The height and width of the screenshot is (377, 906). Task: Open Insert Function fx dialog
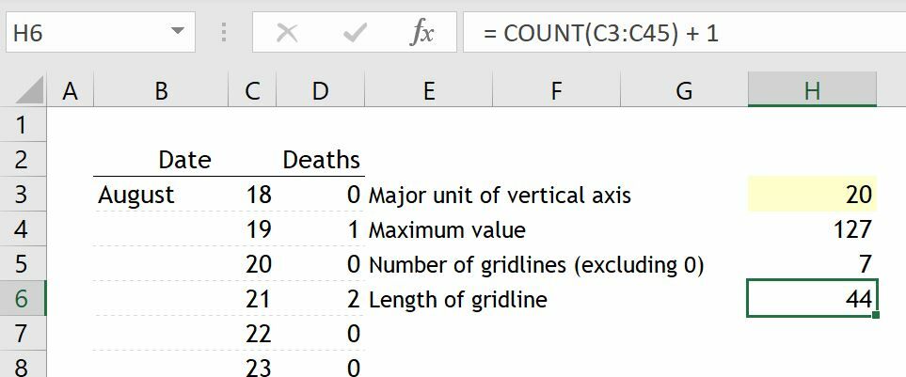(x=422, y=34)
